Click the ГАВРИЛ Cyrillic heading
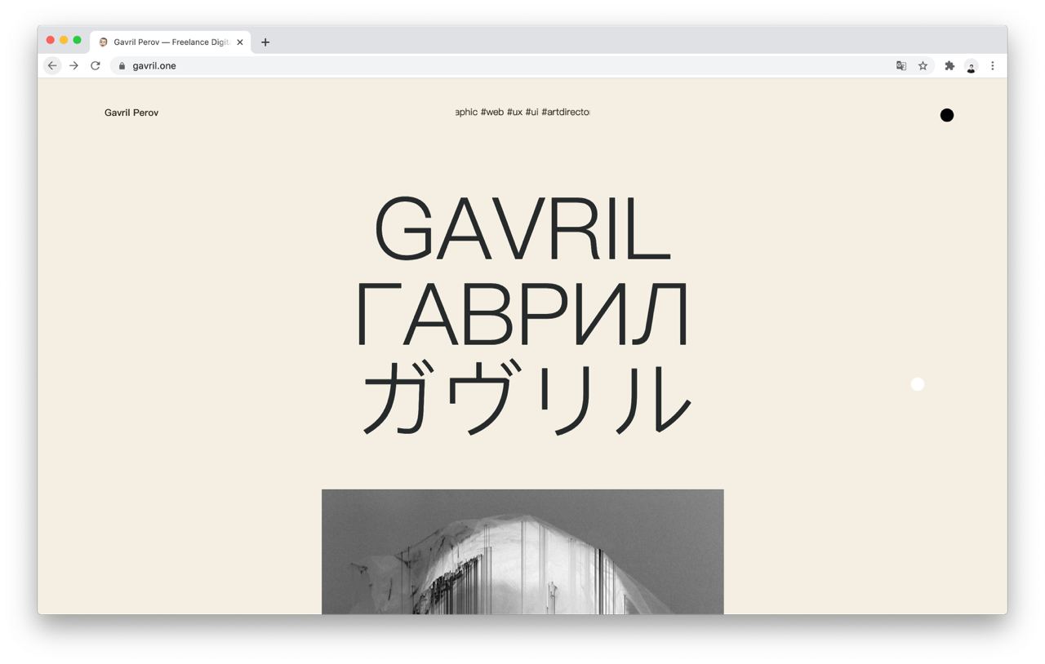This screenshot has width=1045, height=664. point(522,314)
